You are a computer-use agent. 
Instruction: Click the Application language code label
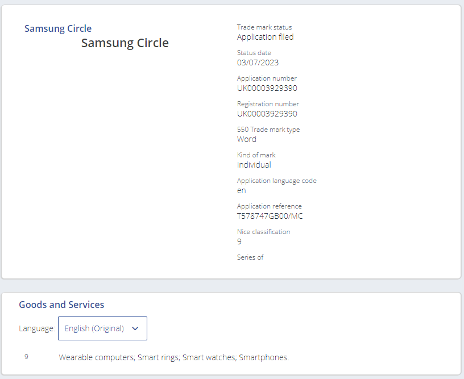(x=277, y=181)
